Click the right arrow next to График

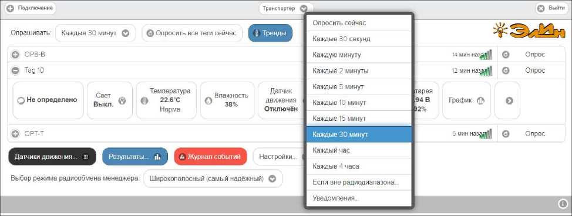[509, 101]
